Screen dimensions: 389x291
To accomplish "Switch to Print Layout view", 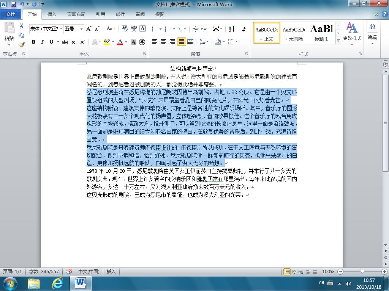I will click(x=287, y=272).
